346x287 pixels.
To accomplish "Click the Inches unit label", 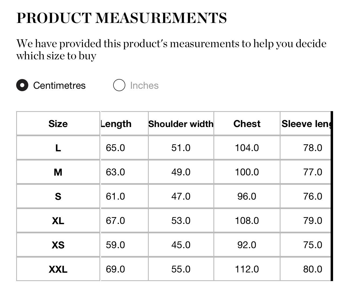I will pyautogui.click(x=144, y=86).
